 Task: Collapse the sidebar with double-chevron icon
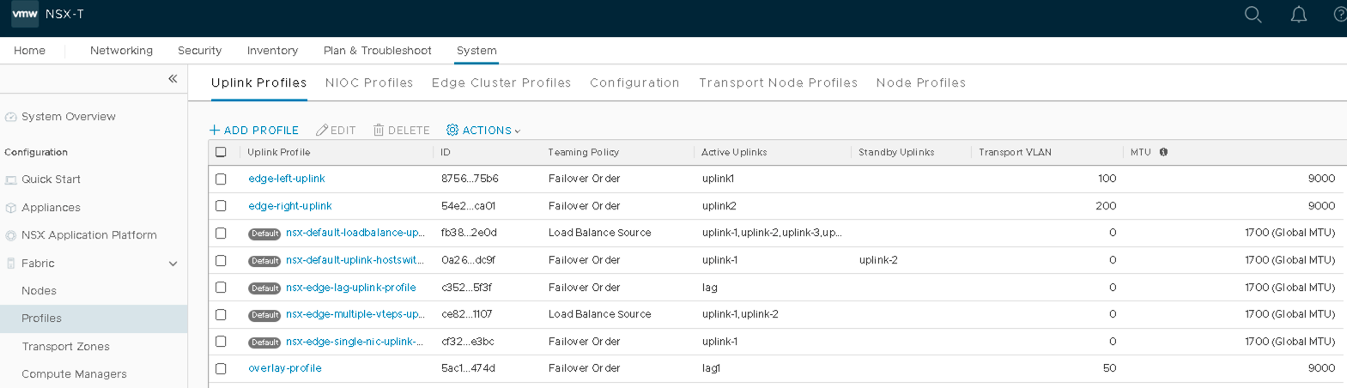pos(173,78)
